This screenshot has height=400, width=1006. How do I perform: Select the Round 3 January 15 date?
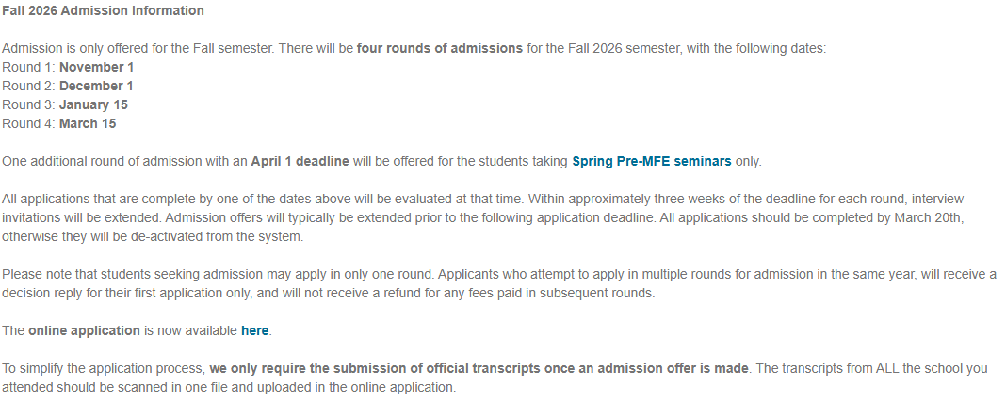93,104
